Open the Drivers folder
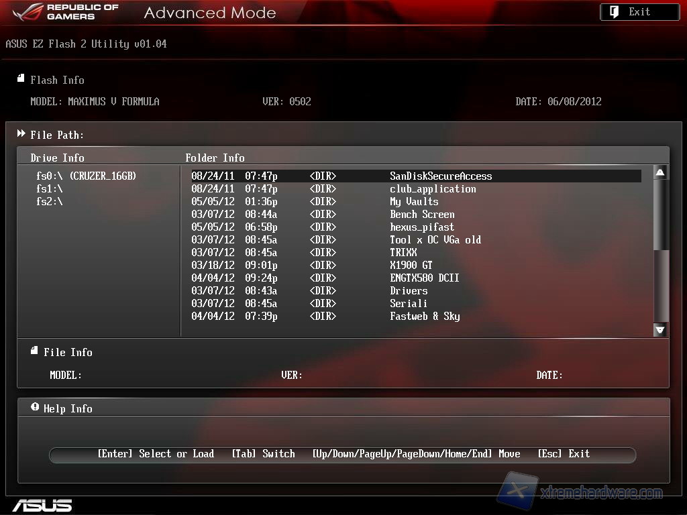The height and width of the screenshot is (515, 687). pyautogui.click(x=409, y=290)
